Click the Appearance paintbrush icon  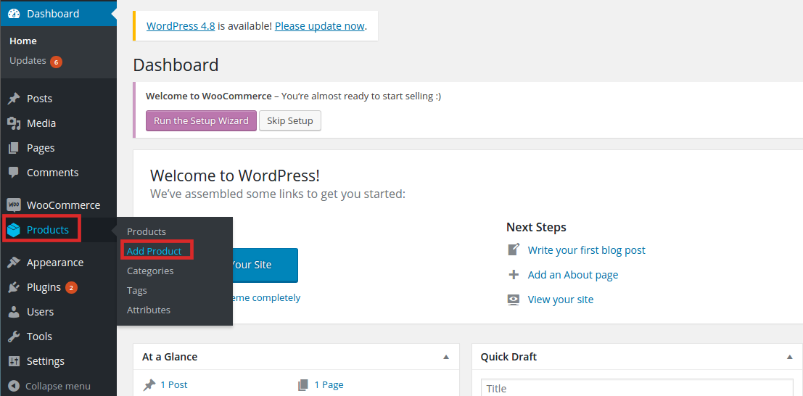point(14,263)
